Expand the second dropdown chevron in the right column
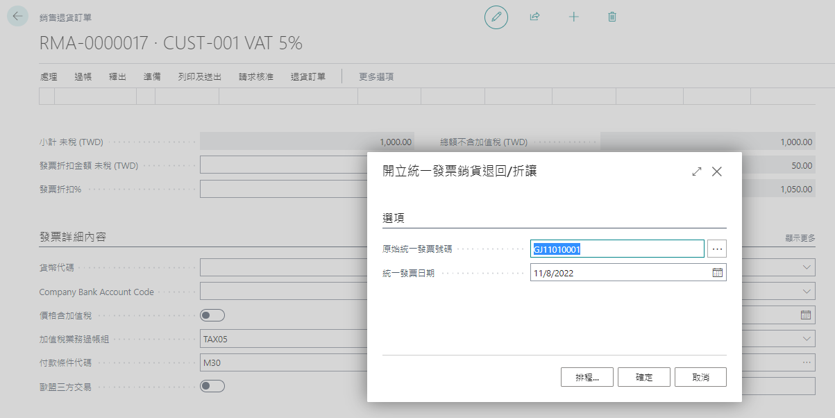This screenshot has width=835, height=418. coord(806,292)
